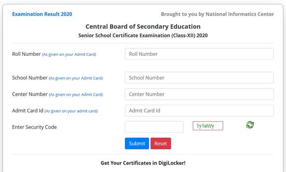Click the red Reset button

pos(161,143)
